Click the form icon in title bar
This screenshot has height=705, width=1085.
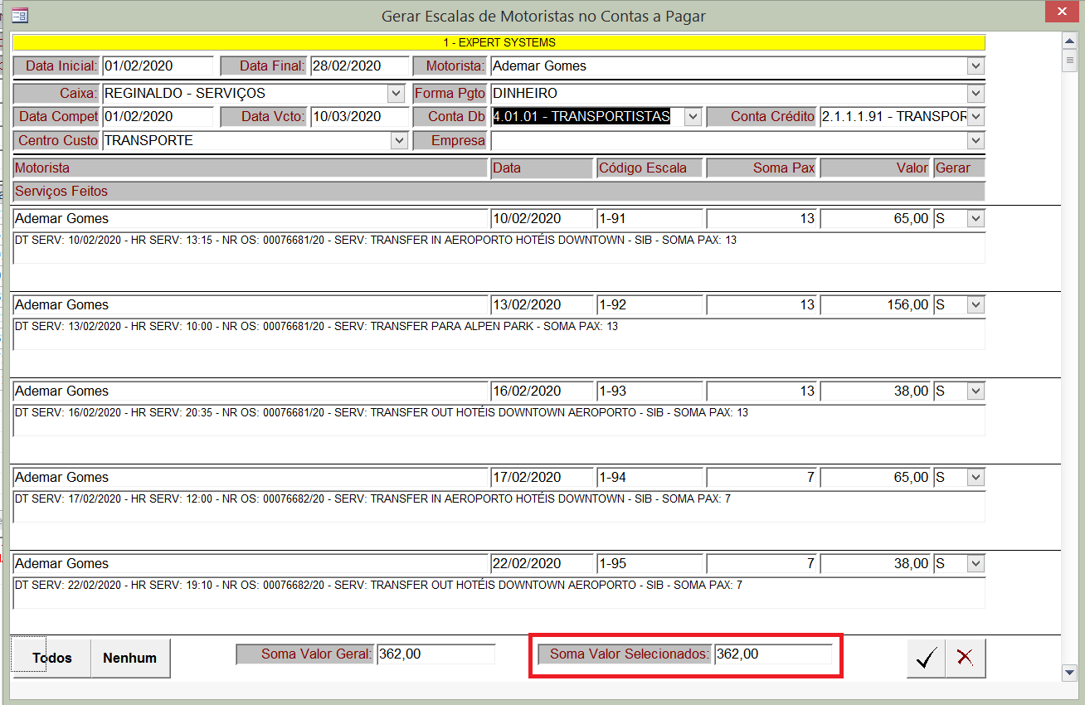[20, 15]
